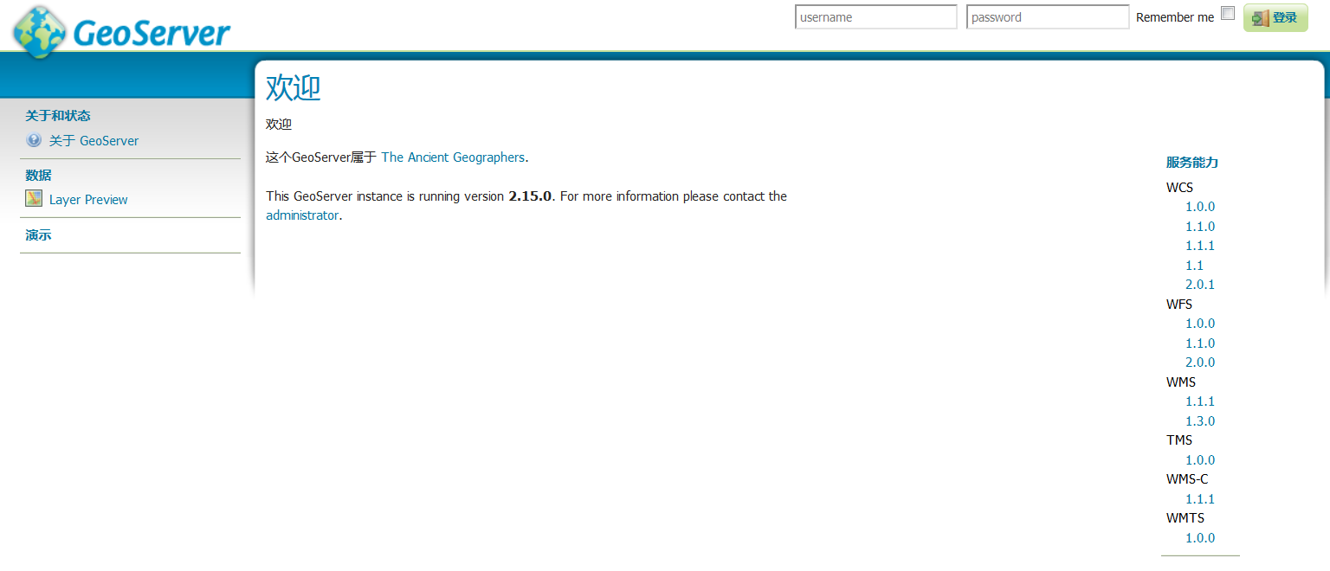Open WMTS 1.0.0 capabilities link
1330x571 pixels.
point(1200,538)
